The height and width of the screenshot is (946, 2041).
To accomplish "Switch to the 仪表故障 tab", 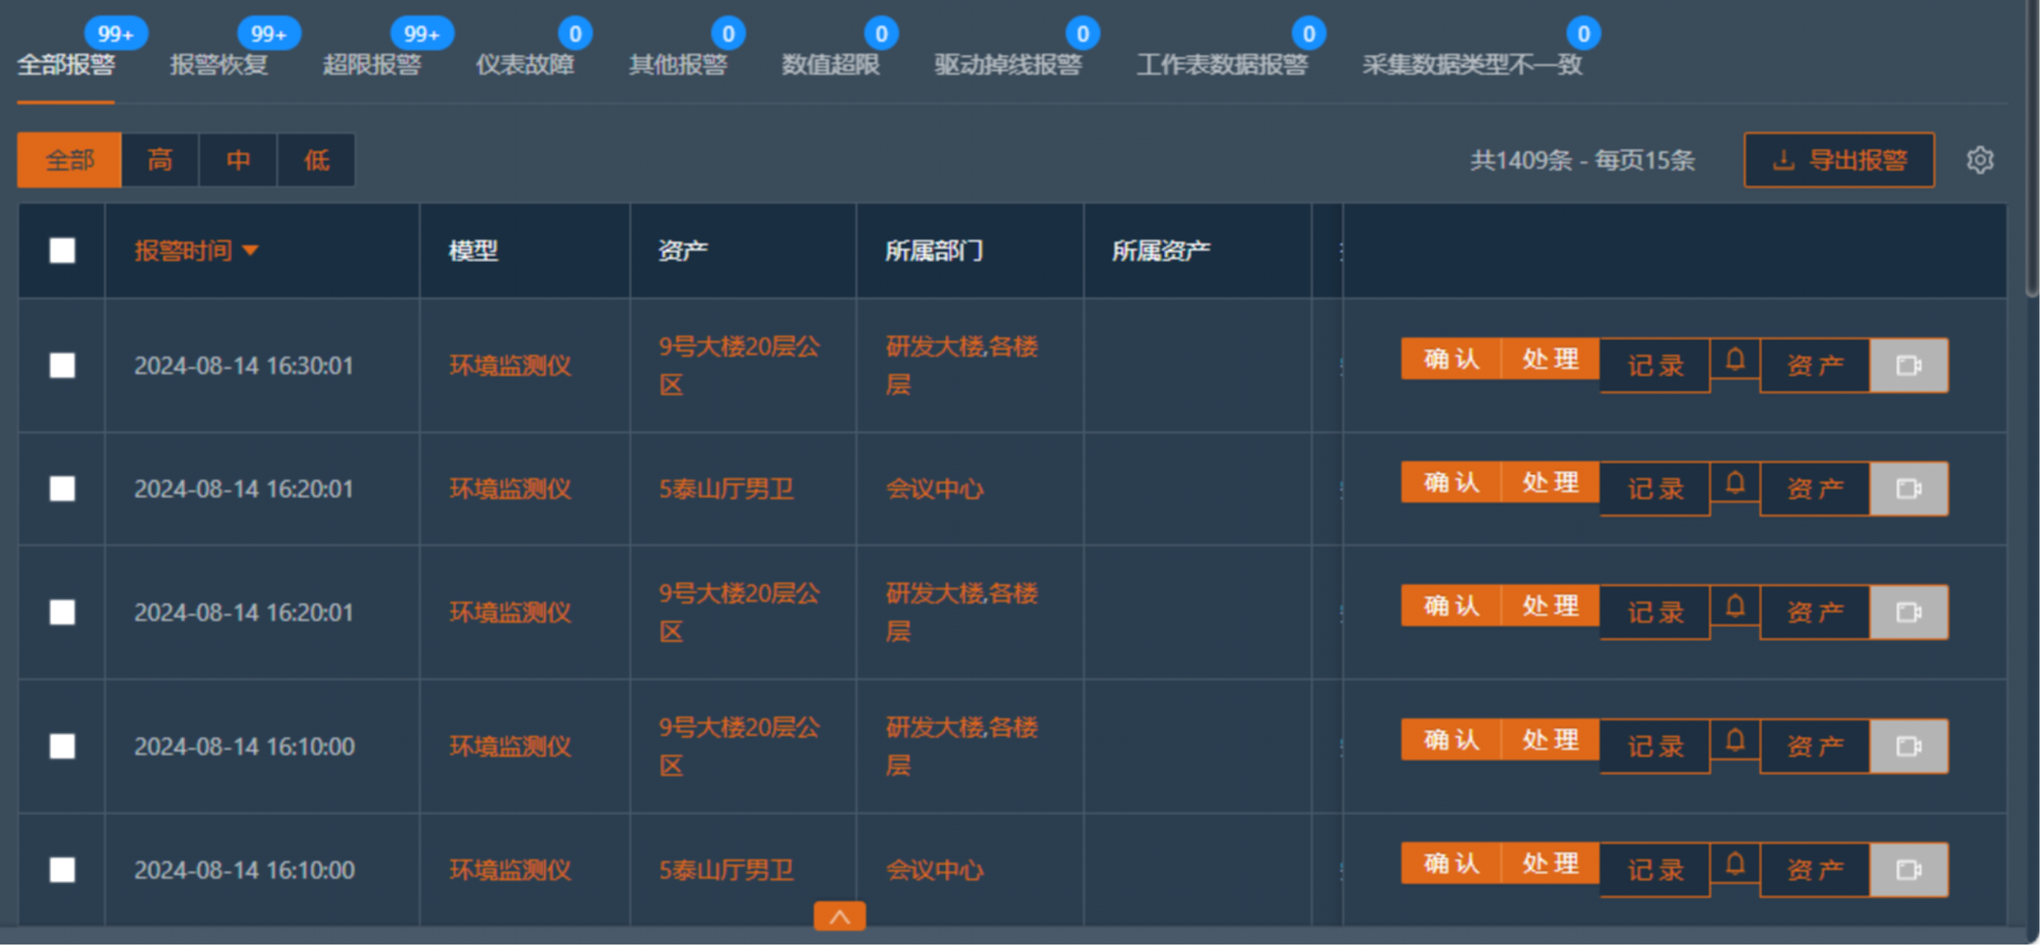I will (x=528, y=66).
